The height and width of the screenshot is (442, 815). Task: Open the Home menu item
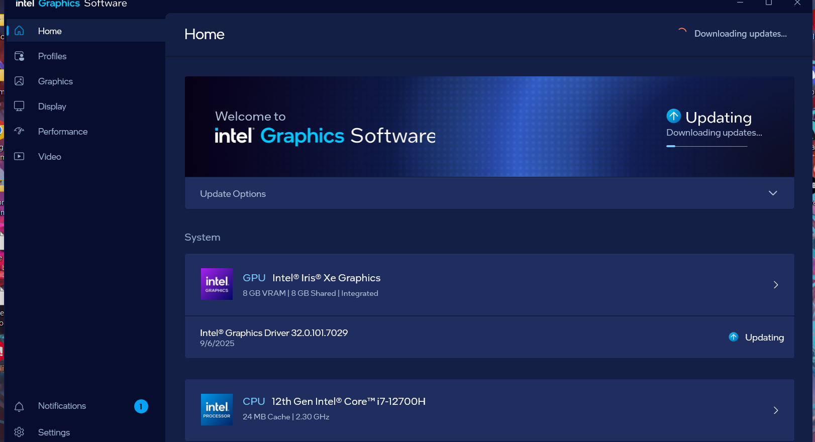86,31
